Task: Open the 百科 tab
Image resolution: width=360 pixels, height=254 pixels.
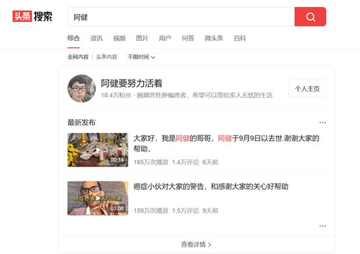Action: (x=240, y=38)
